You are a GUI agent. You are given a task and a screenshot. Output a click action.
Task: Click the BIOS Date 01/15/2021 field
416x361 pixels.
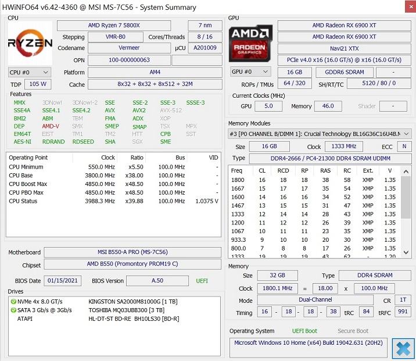[63, 281]
